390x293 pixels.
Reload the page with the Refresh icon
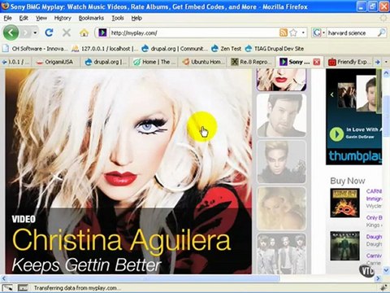pos(49,33)
